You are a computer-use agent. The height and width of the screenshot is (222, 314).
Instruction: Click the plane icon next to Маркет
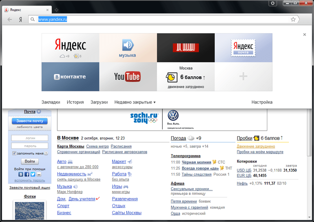click(130, 161)
